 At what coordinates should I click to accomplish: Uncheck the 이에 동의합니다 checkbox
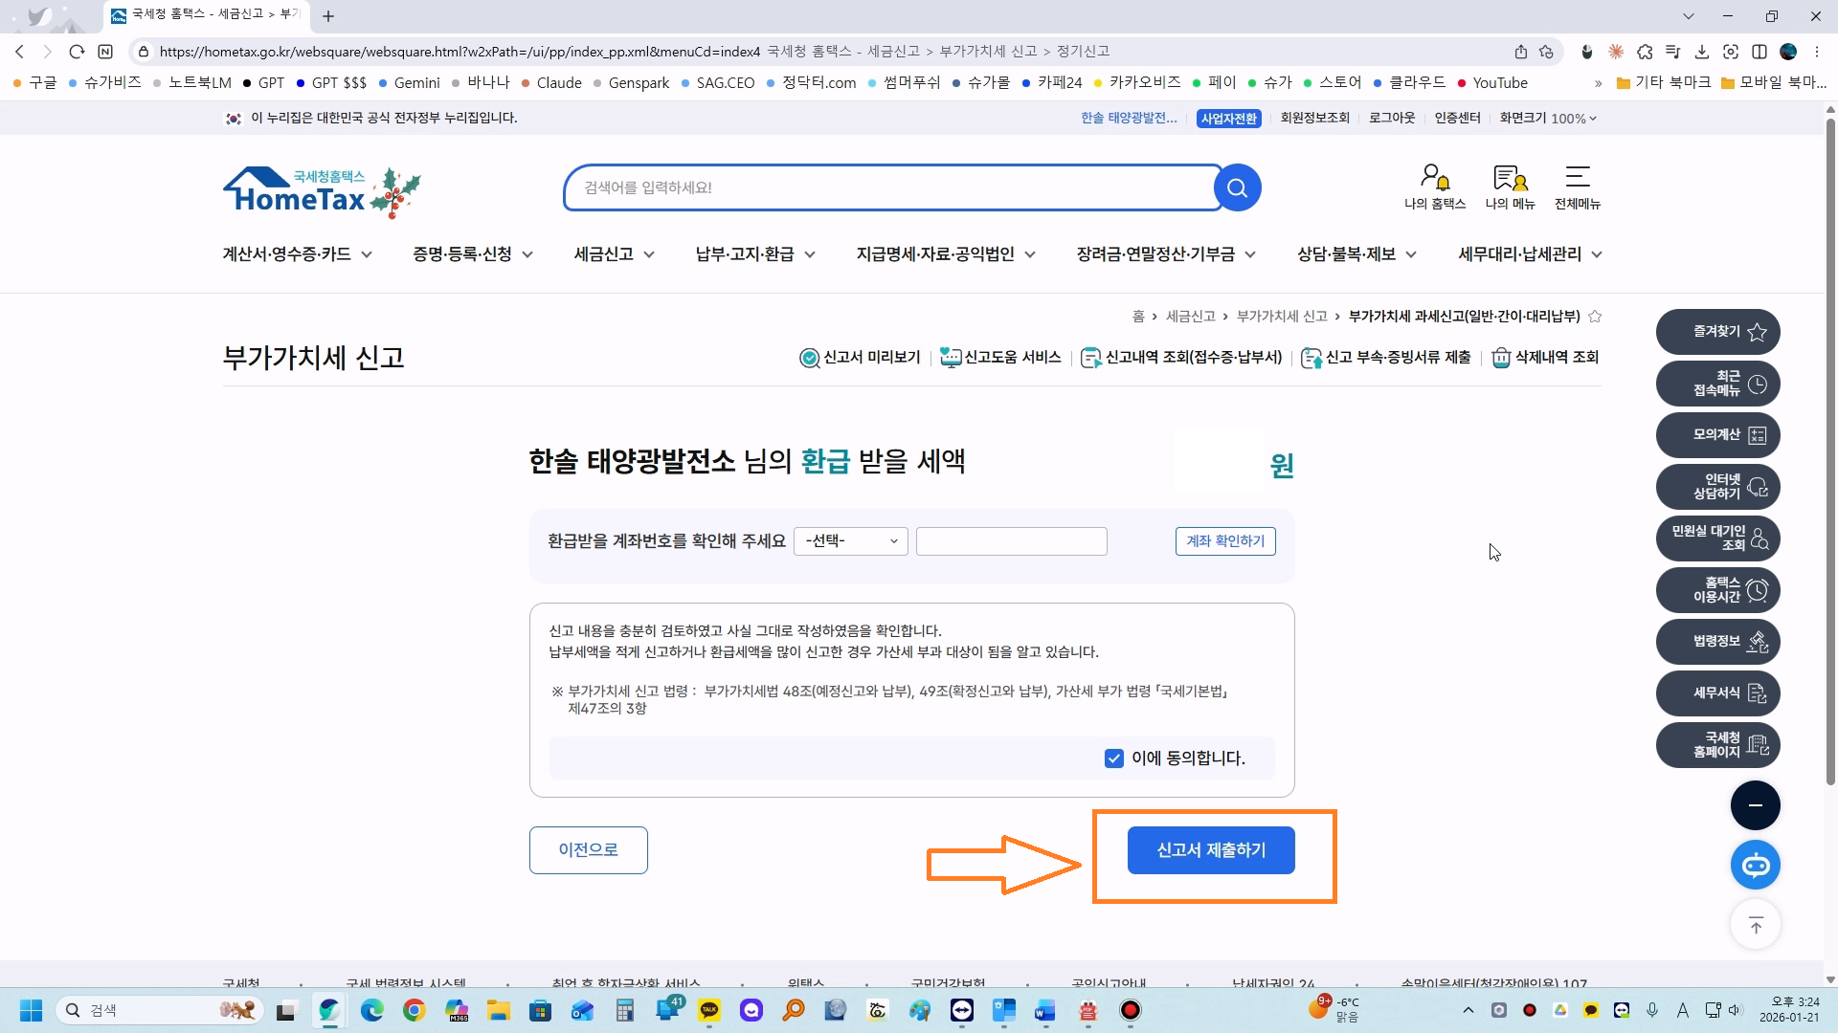(x=1113, y=758)
